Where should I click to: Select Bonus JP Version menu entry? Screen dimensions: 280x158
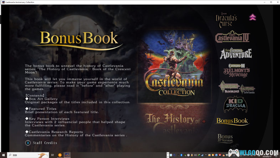[x=225, y=138]
